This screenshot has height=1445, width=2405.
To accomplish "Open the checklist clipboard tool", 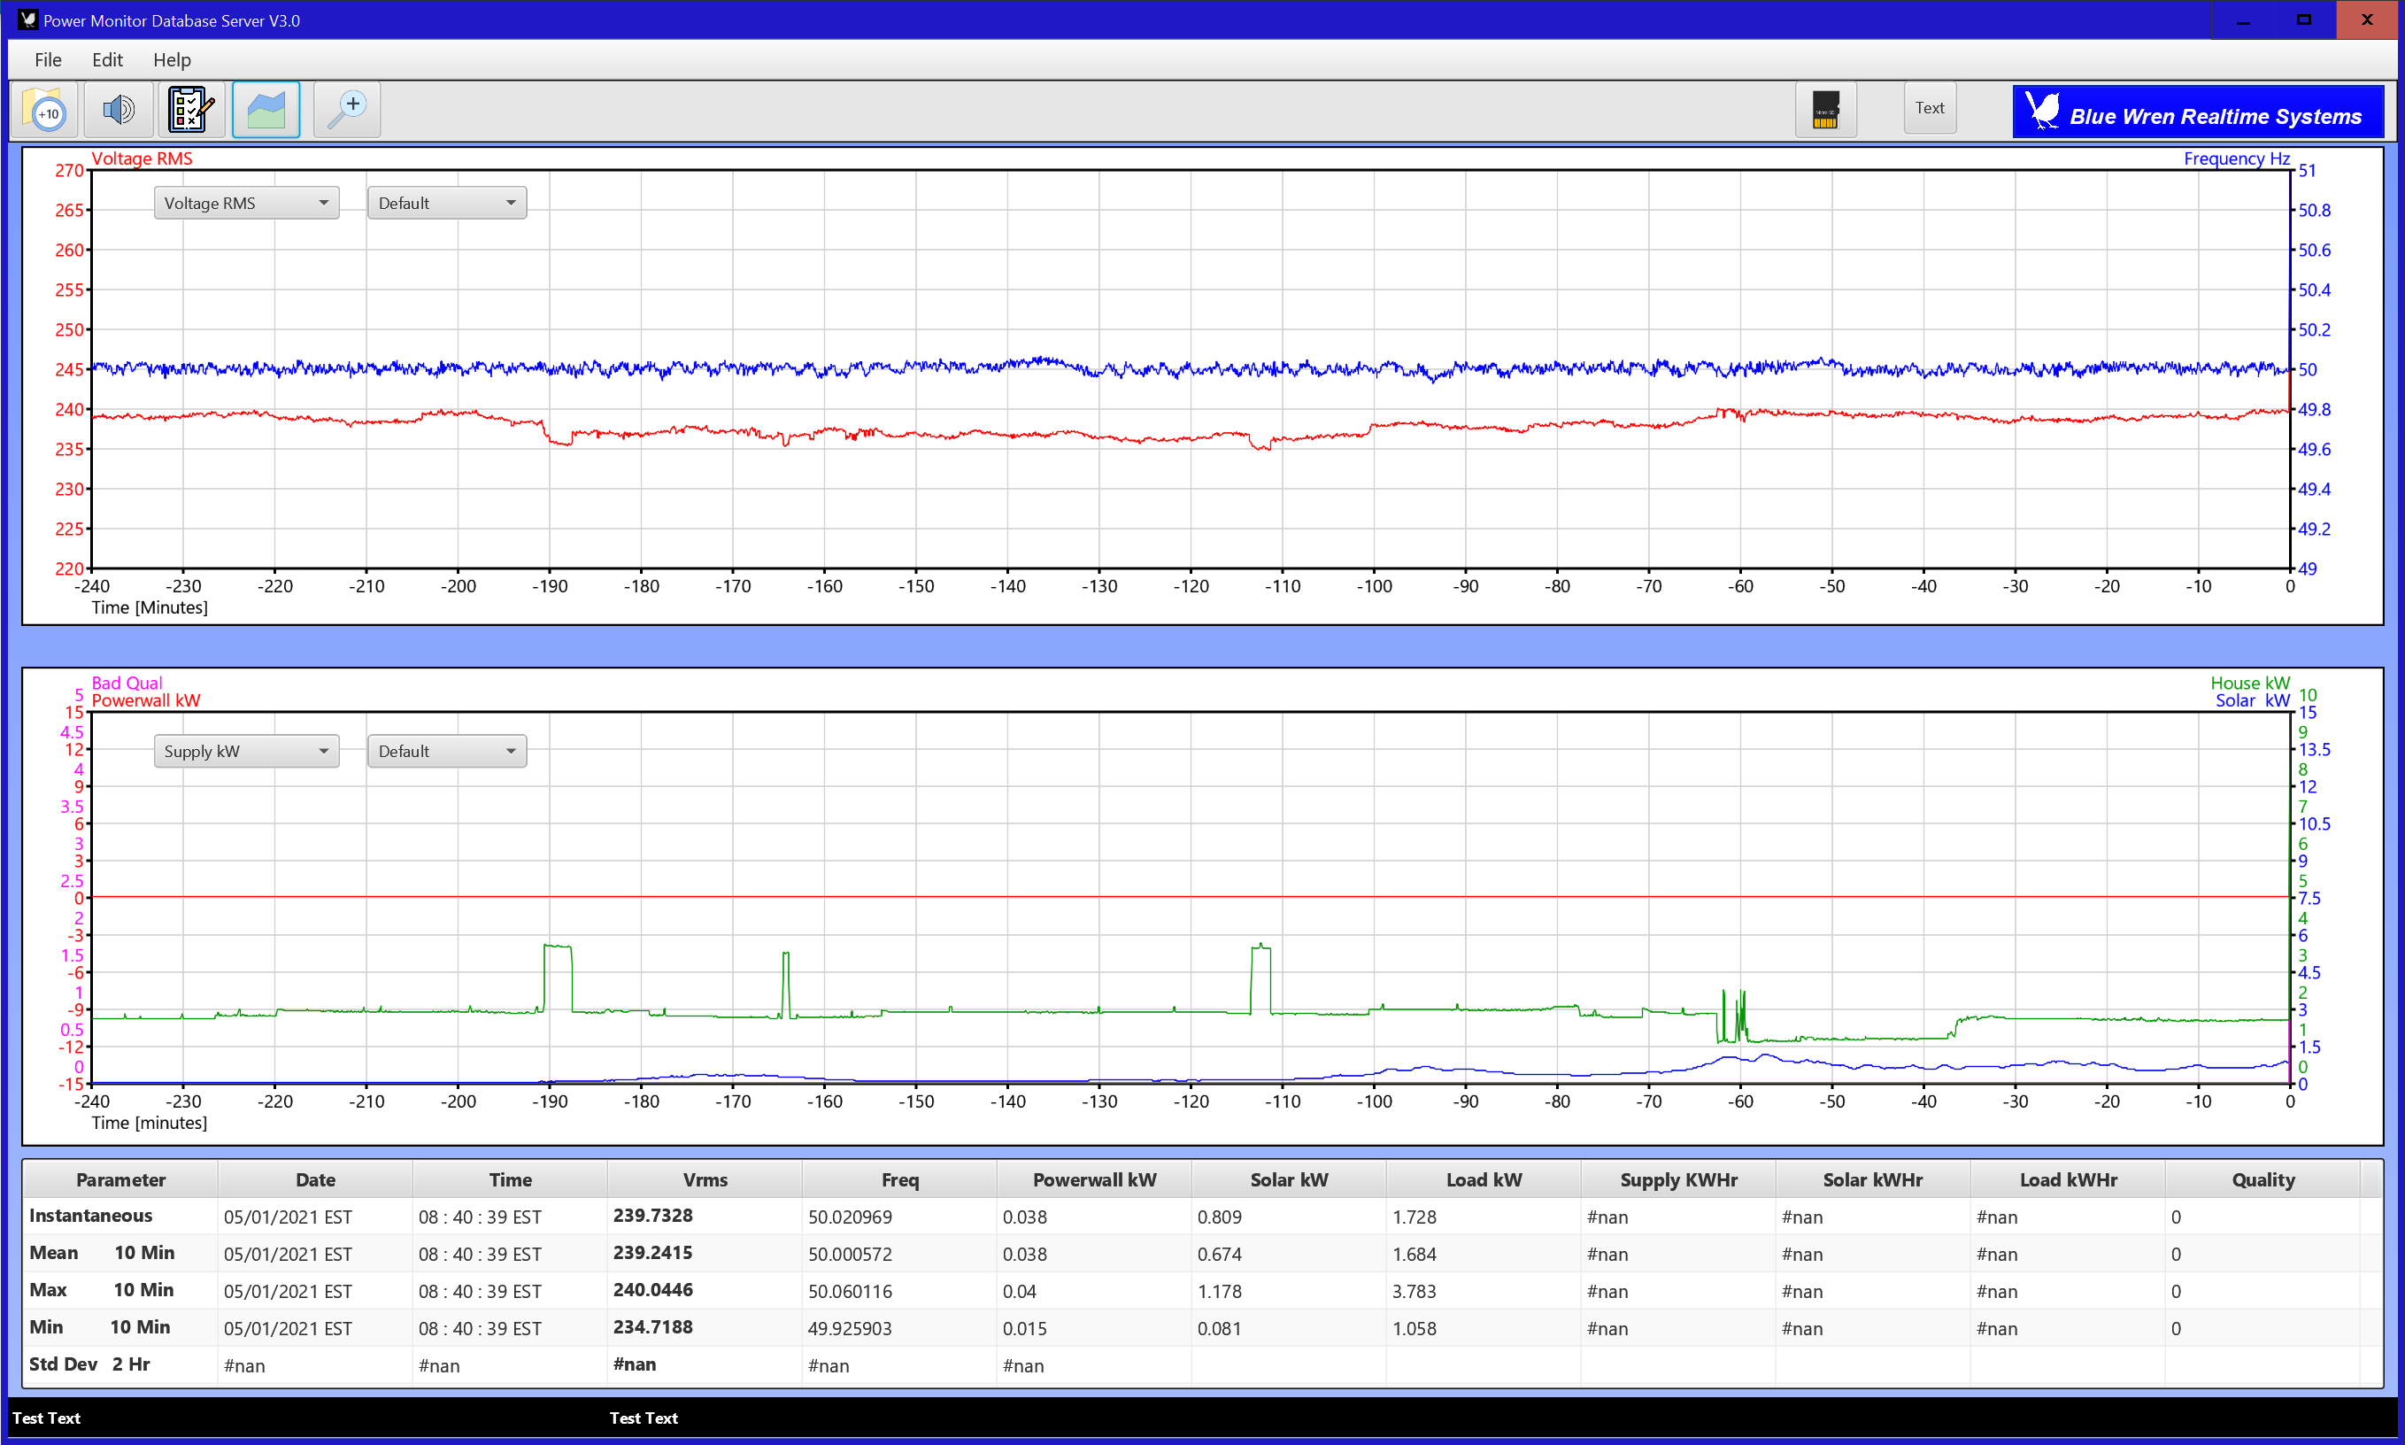I will point(191,110).
